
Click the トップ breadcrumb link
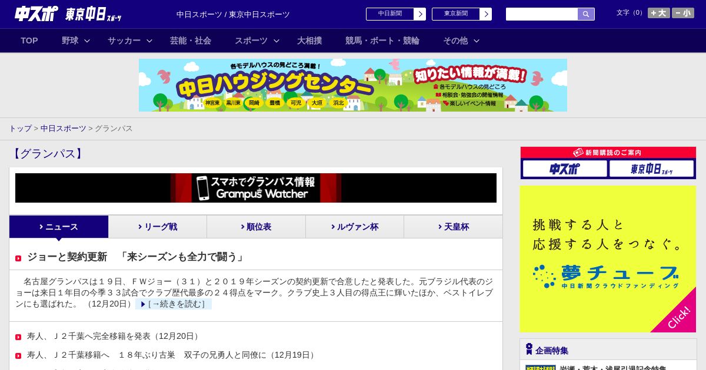tap(20, 128)
